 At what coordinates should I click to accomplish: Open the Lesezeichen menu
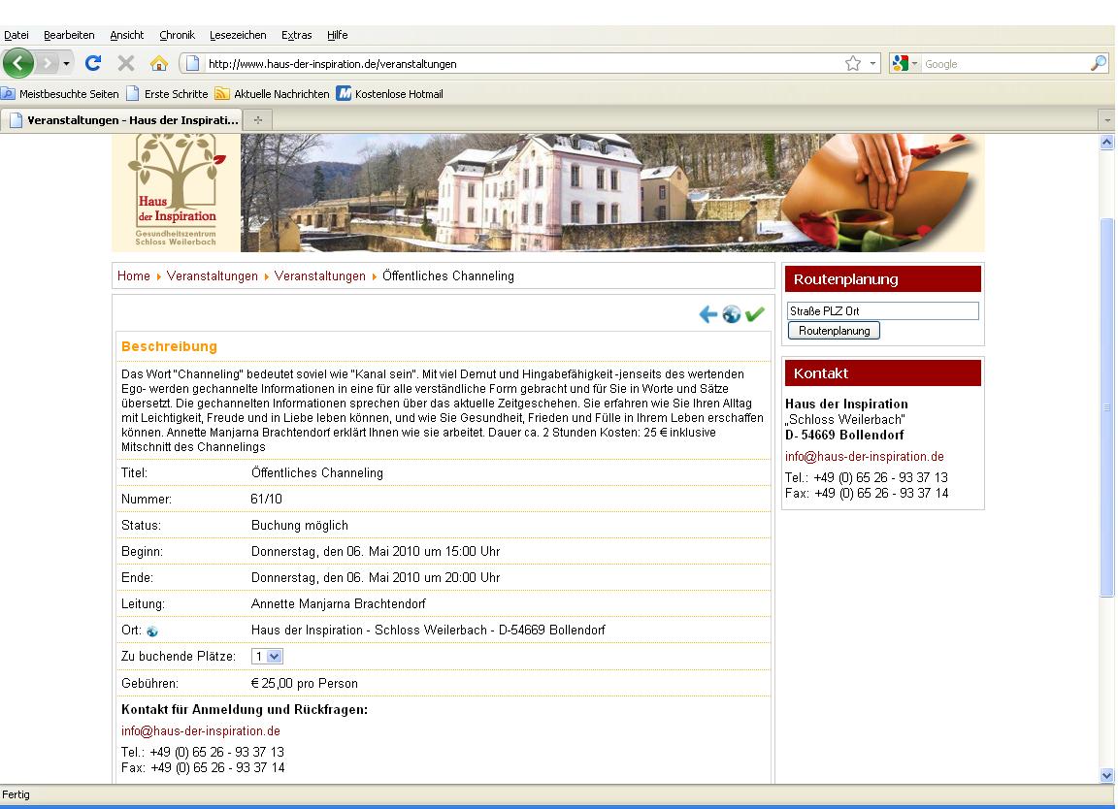click(x=238, y=35)
